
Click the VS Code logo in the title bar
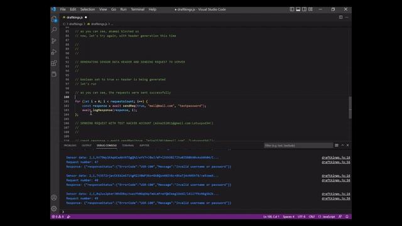53,9
